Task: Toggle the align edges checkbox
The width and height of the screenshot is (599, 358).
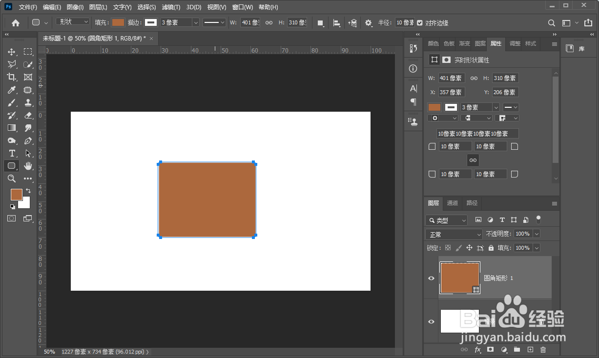Action: click(420, 23)
